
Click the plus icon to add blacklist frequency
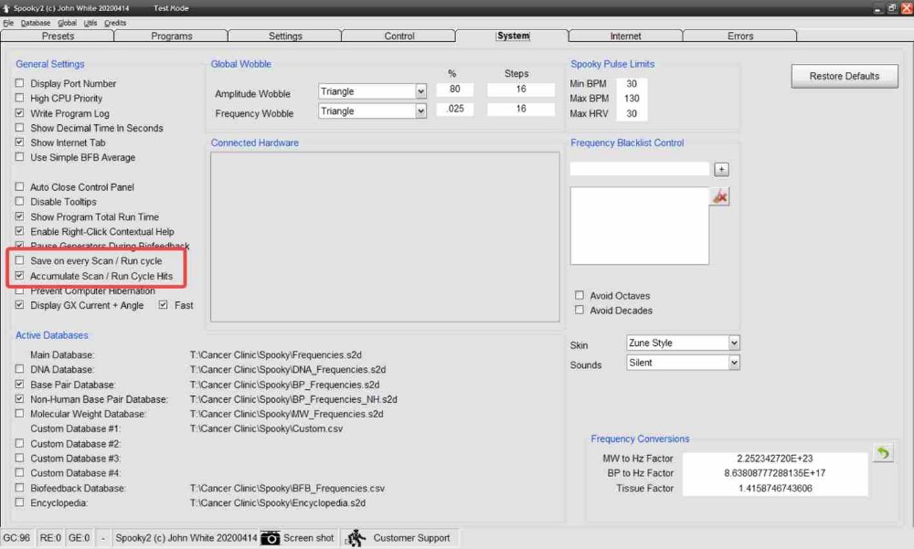721,169
